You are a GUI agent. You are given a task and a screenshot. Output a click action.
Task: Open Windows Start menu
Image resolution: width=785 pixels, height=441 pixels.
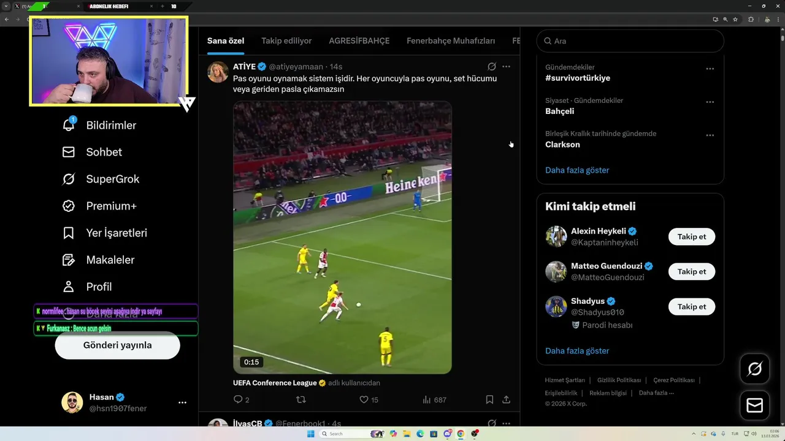(310, 434)
